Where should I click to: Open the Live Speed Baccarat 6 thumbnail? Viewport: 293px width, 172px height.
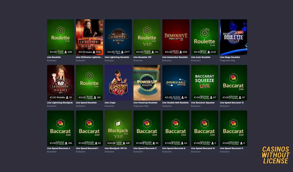(176, 128)
